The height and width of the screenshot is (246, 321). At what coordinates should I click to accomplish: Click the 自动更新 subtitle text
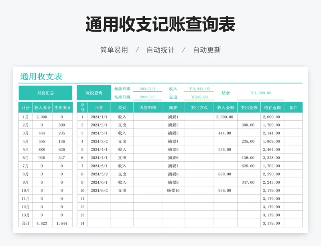(207, 50)
